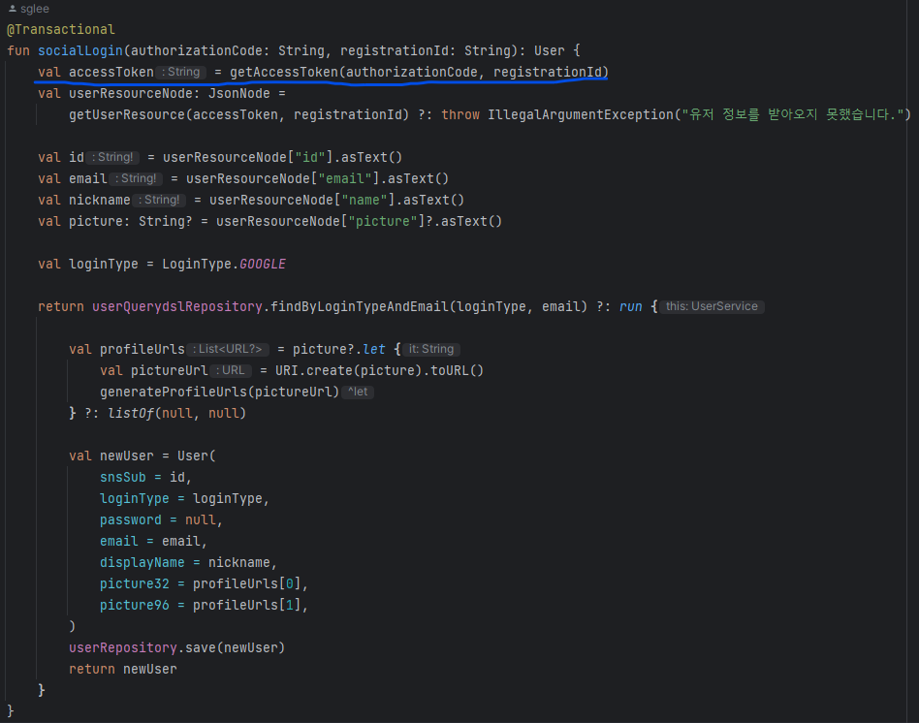Click the listOf(null, null) call

tap(176, 414)
